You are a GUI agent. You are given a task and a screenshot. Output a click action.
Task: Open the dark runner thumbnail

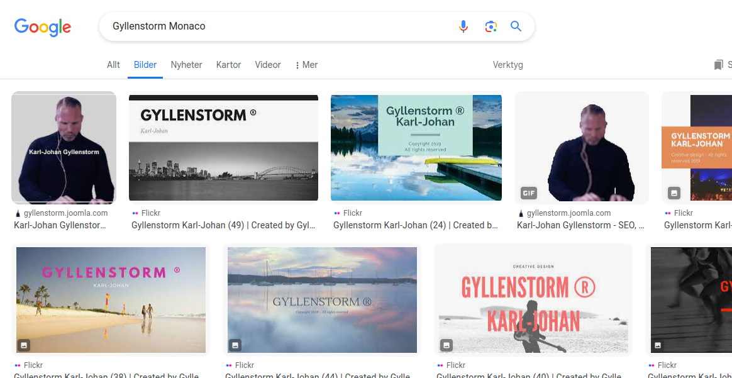pyautogui.click(x=691, y=300)
